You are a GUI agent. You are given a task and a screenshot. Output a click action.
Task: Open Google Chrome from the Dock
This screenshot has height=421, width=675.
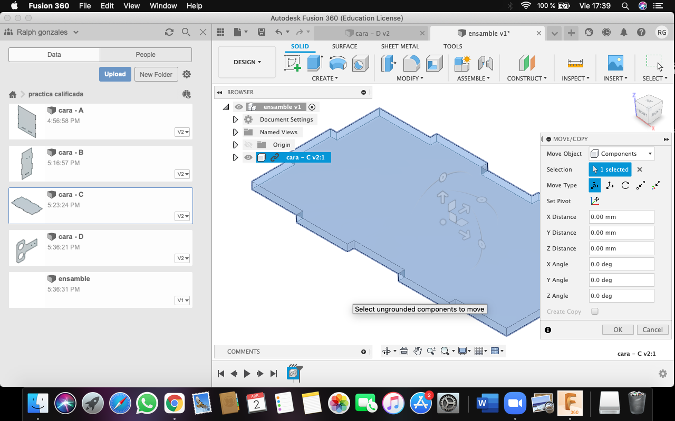[174, 404]
